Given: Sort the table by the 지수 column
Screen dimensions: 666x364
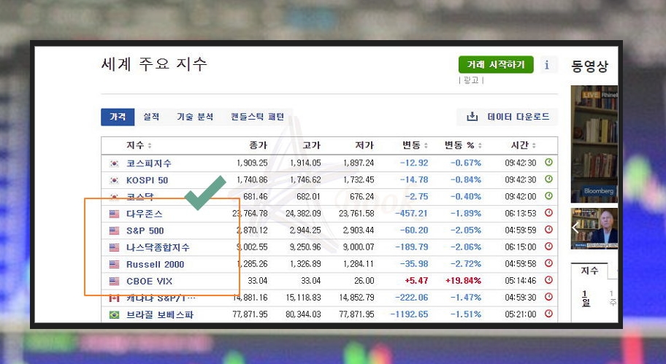Looking at the screenshot, I should [150, 146].
